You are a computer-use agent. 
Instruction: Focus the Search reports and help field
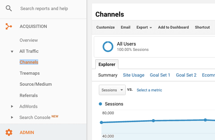[44, 9]
